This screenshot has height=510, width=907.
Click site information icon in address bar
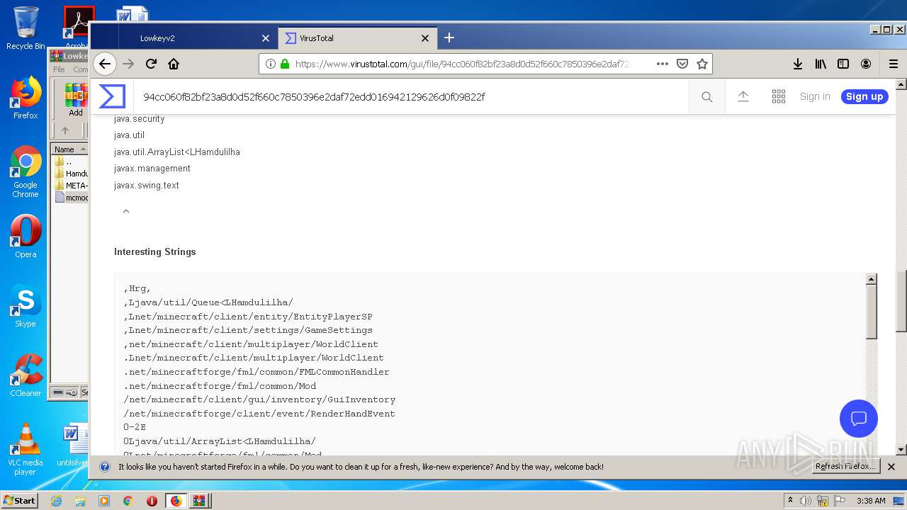(271, 64)
